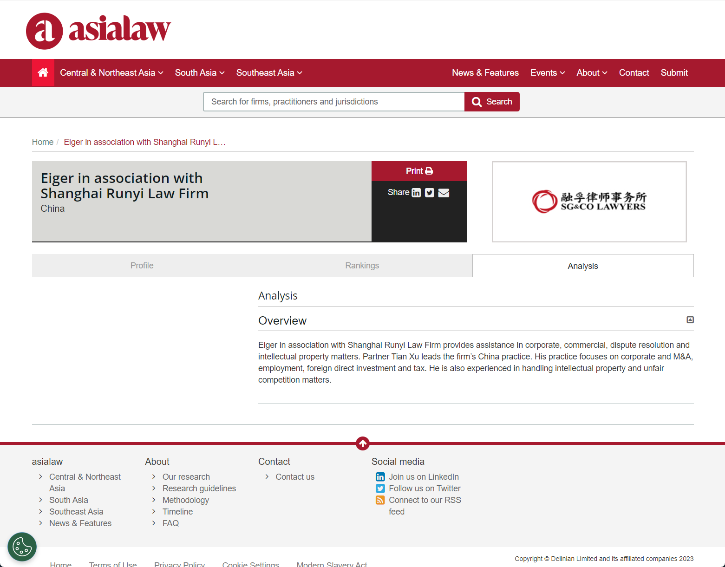Click chevron beside Contact us
725x567 pixels.
pyautogui.click(x=267, y=476)
